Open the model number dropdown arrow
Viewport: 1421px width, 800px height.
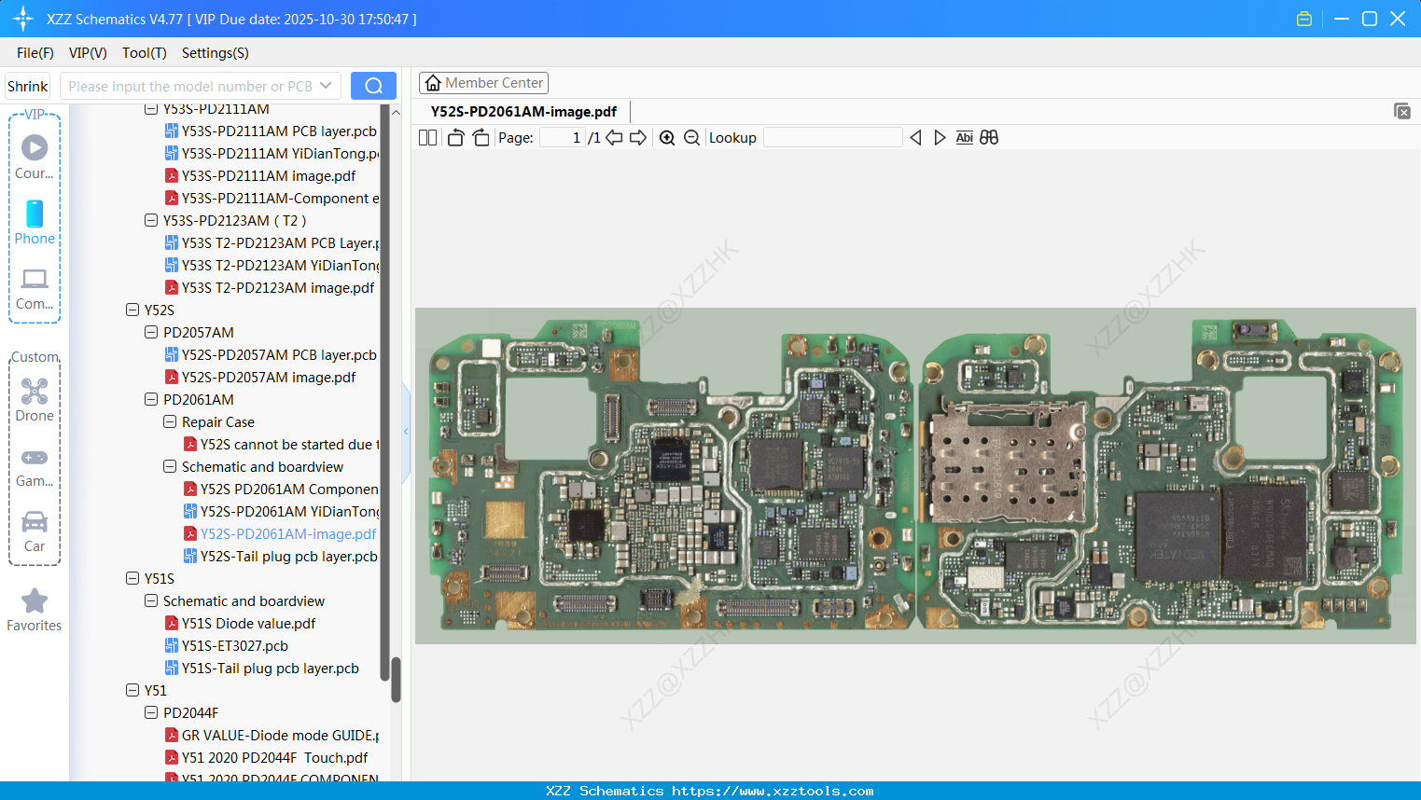326,86
